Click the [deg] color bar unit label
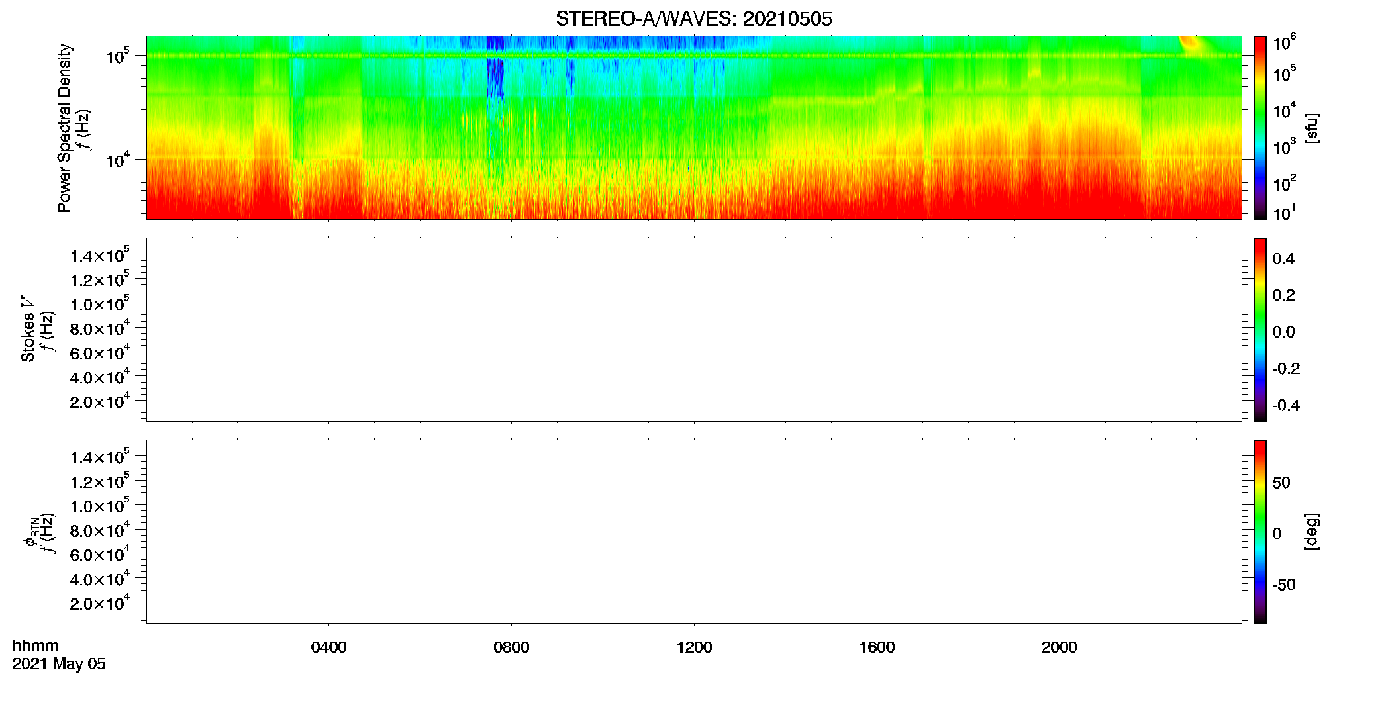Viewport: 1388px width, 715px height. coord(1312,532)
